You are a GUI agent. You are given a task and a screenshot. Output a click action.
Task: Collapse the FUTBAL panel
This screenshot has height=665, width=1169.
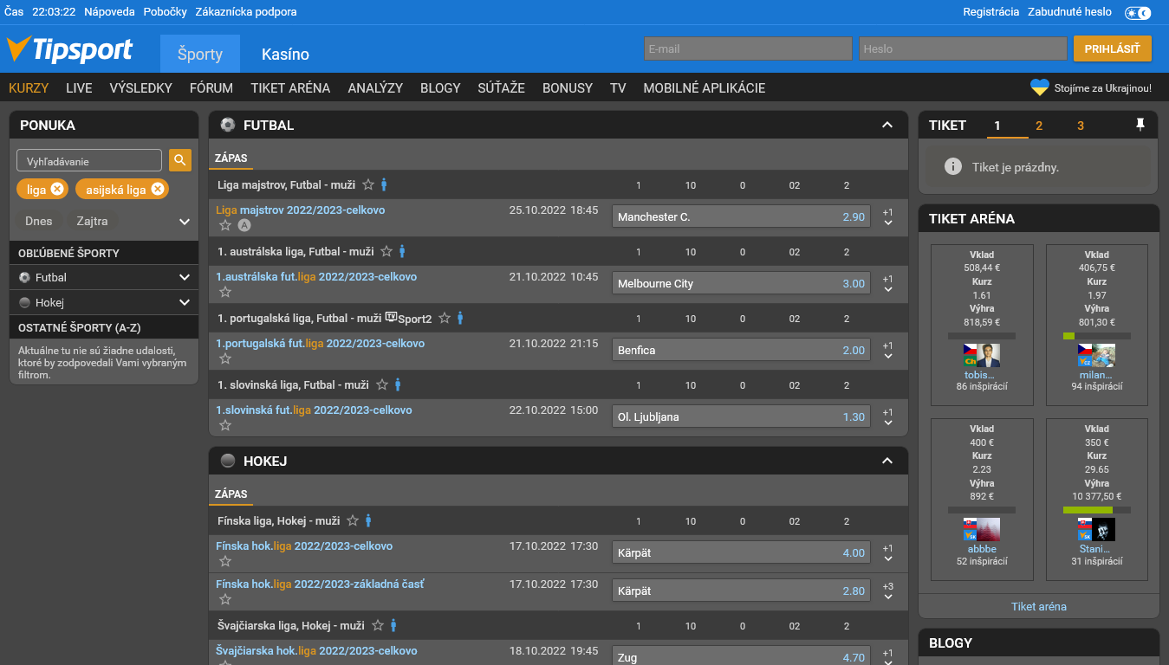886,125
